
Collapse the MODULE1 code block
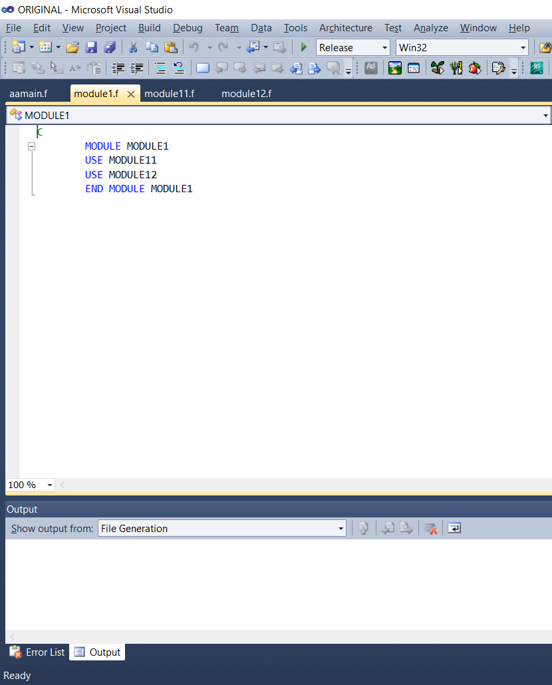click(x=31, y=146)
